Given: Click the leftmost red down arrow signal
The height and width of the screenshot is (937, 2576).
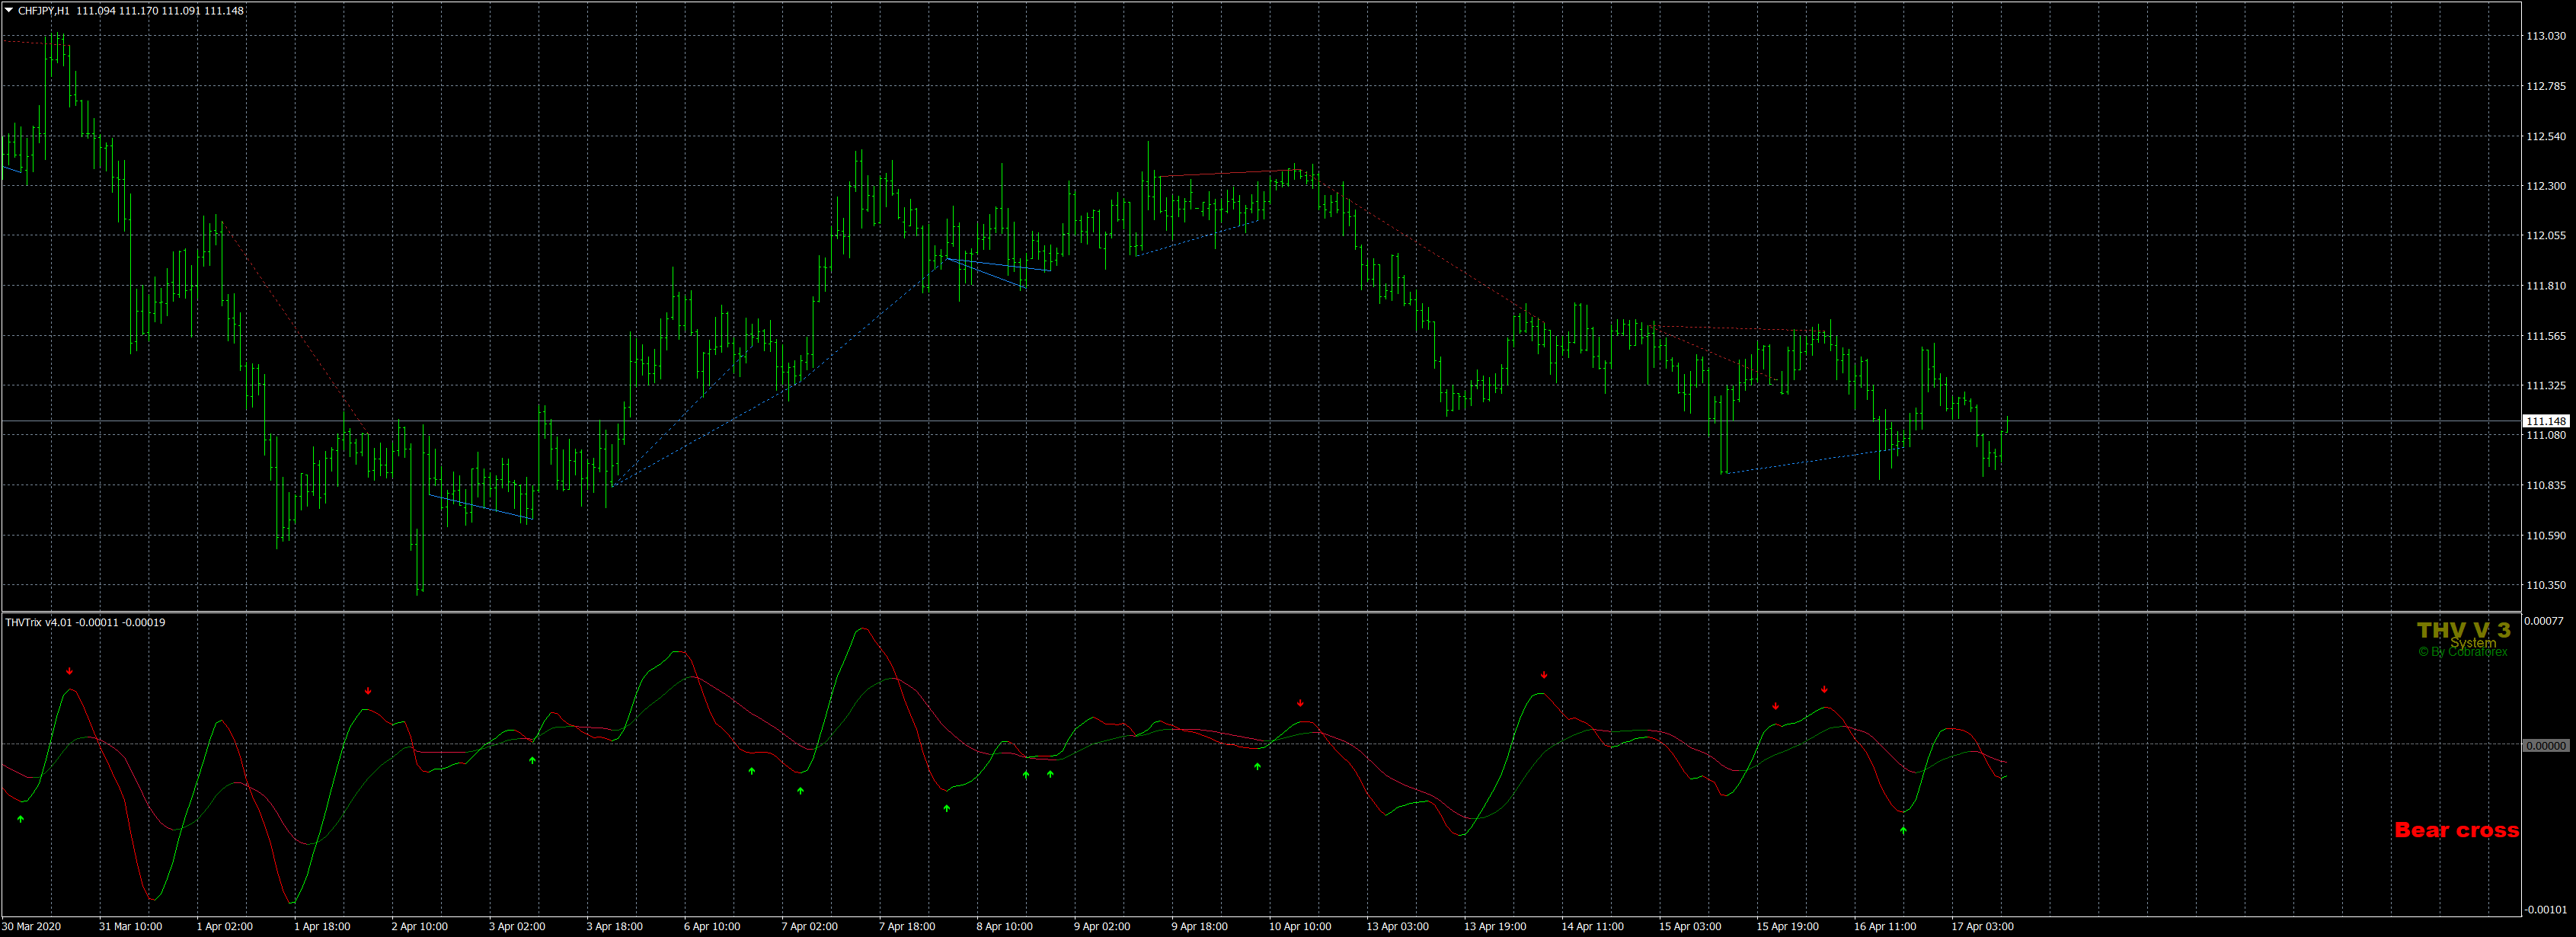Looking at the screenshot, I should coord(70,671).
